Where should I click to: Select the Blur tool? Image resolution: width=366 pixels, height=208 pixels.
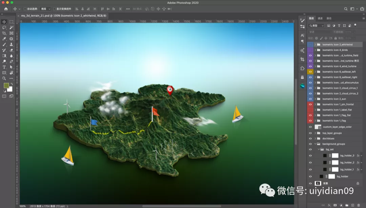pos(11,56)
